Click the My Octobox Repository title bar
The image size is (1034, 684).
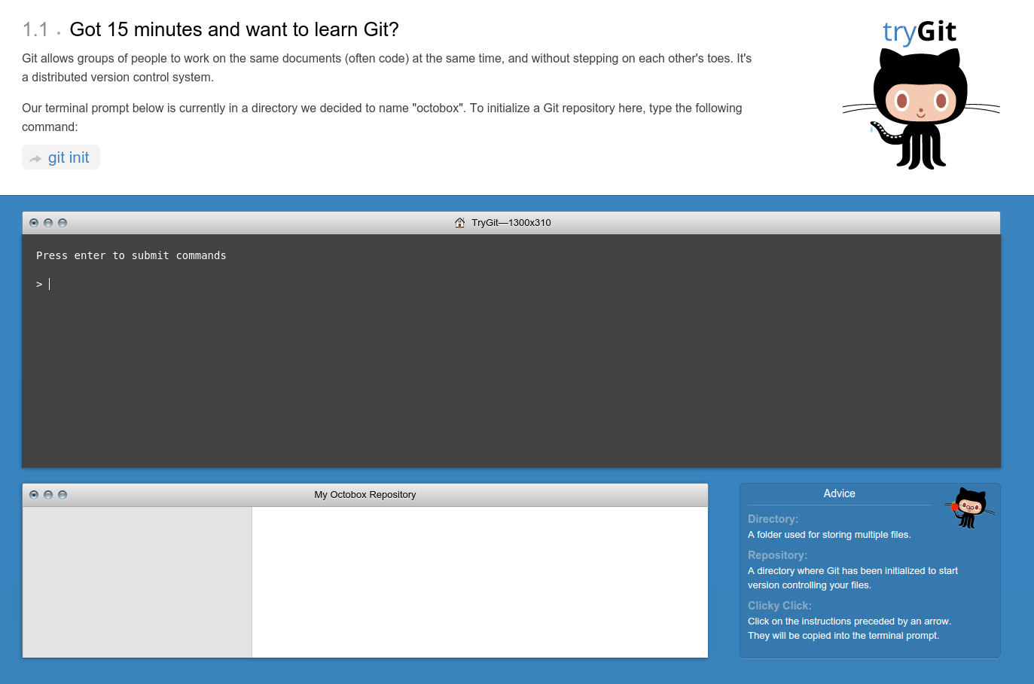coord(365,495)
